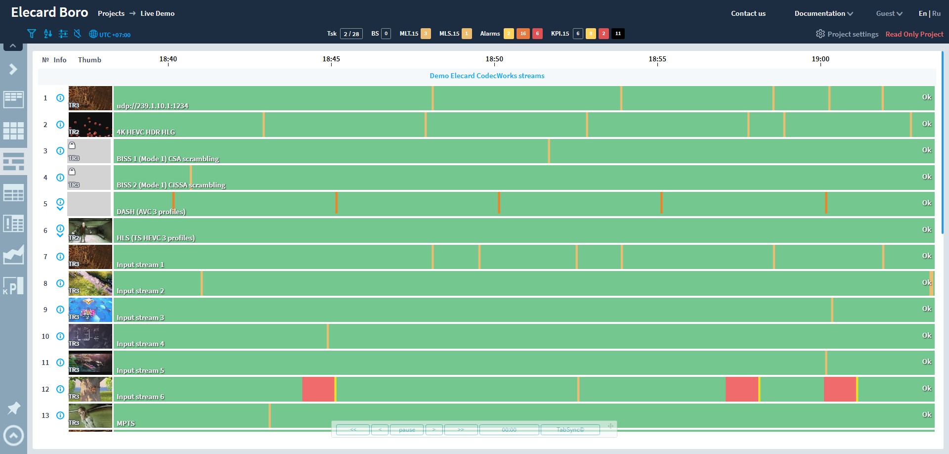Go to Projects breadcrumb
Image resolution: width=949 pixels, height=454 pixels.
[111, 13]
